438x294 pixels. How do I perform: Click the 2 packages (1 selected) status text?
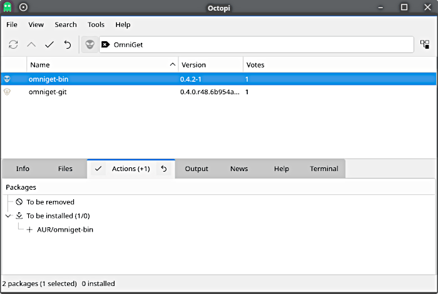[x=39, y=283]
